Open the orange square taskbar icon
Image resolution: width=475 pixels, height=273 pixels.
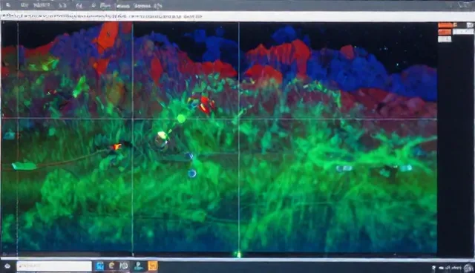pyautogui.click(x=153, y=266)
